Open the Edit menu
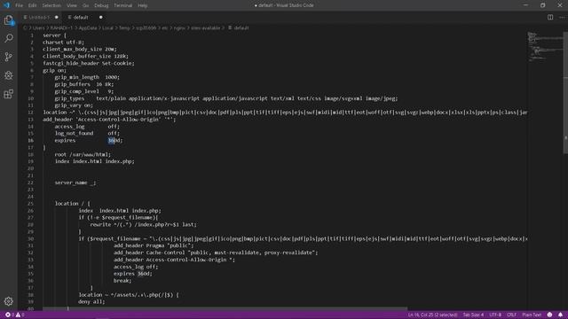Image resolution: width=568 pixels, height=319 pixels. (33, 5)
